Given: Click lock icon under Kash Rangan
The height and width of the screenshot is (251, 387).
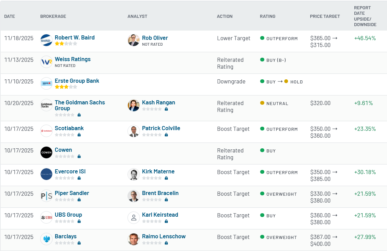Looking at the screenshot, I should (x=166, y=109).
